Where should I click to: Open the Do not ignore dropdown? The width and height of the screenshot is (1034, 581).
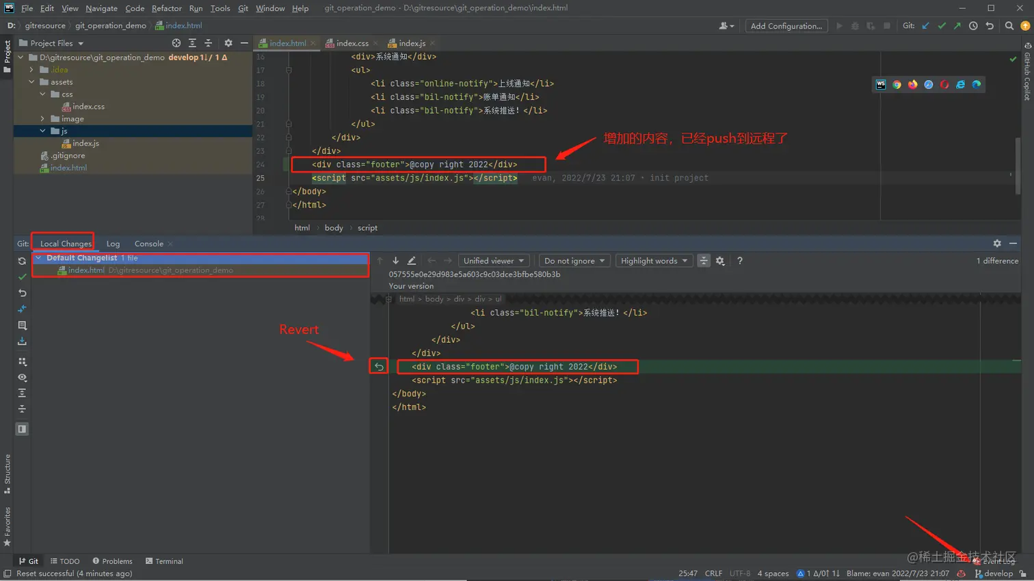[574, 261]
